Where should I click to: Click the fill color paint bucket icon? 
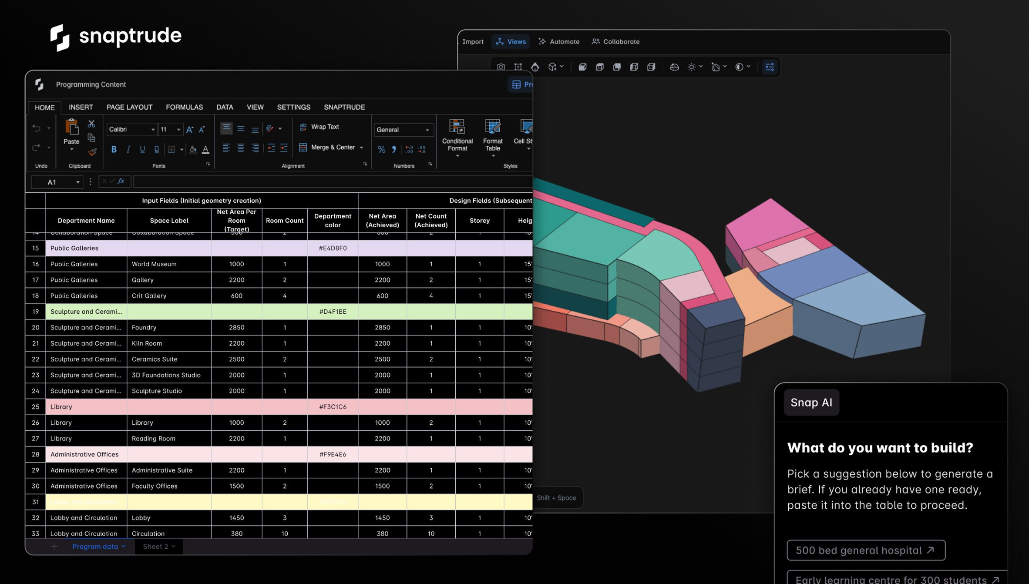pyautogui.click(x=193, y=150)
